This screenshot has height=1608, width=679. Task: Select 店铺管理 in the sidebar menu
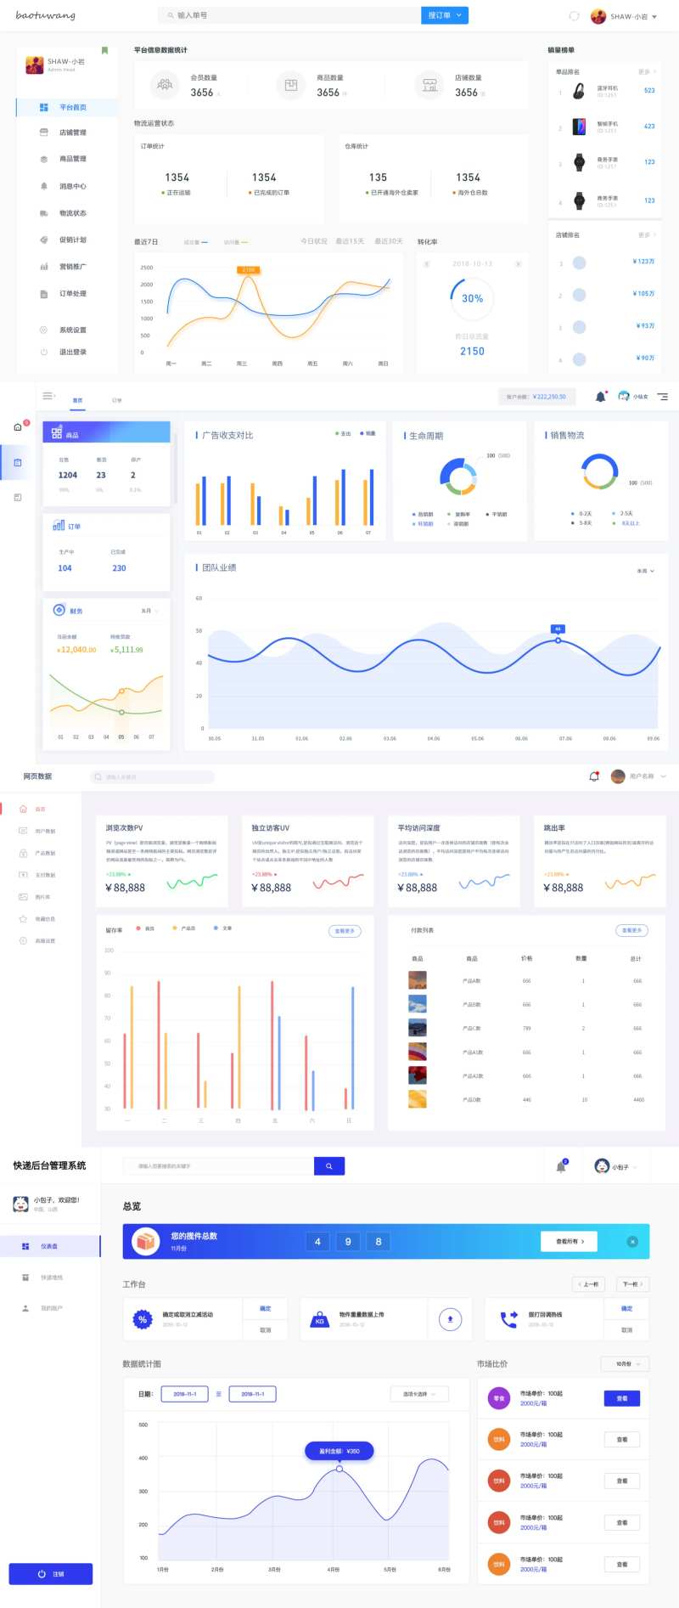(72, 133)
